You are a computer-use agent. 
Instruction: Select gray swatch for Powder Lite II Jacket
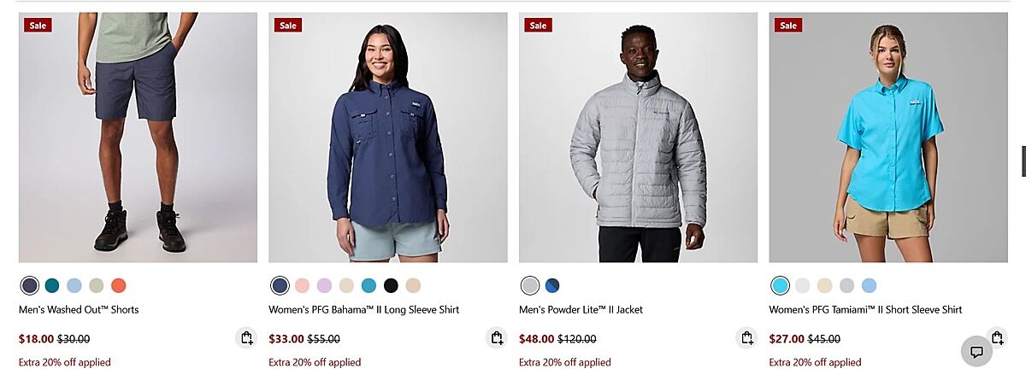[x=530, y=285]
